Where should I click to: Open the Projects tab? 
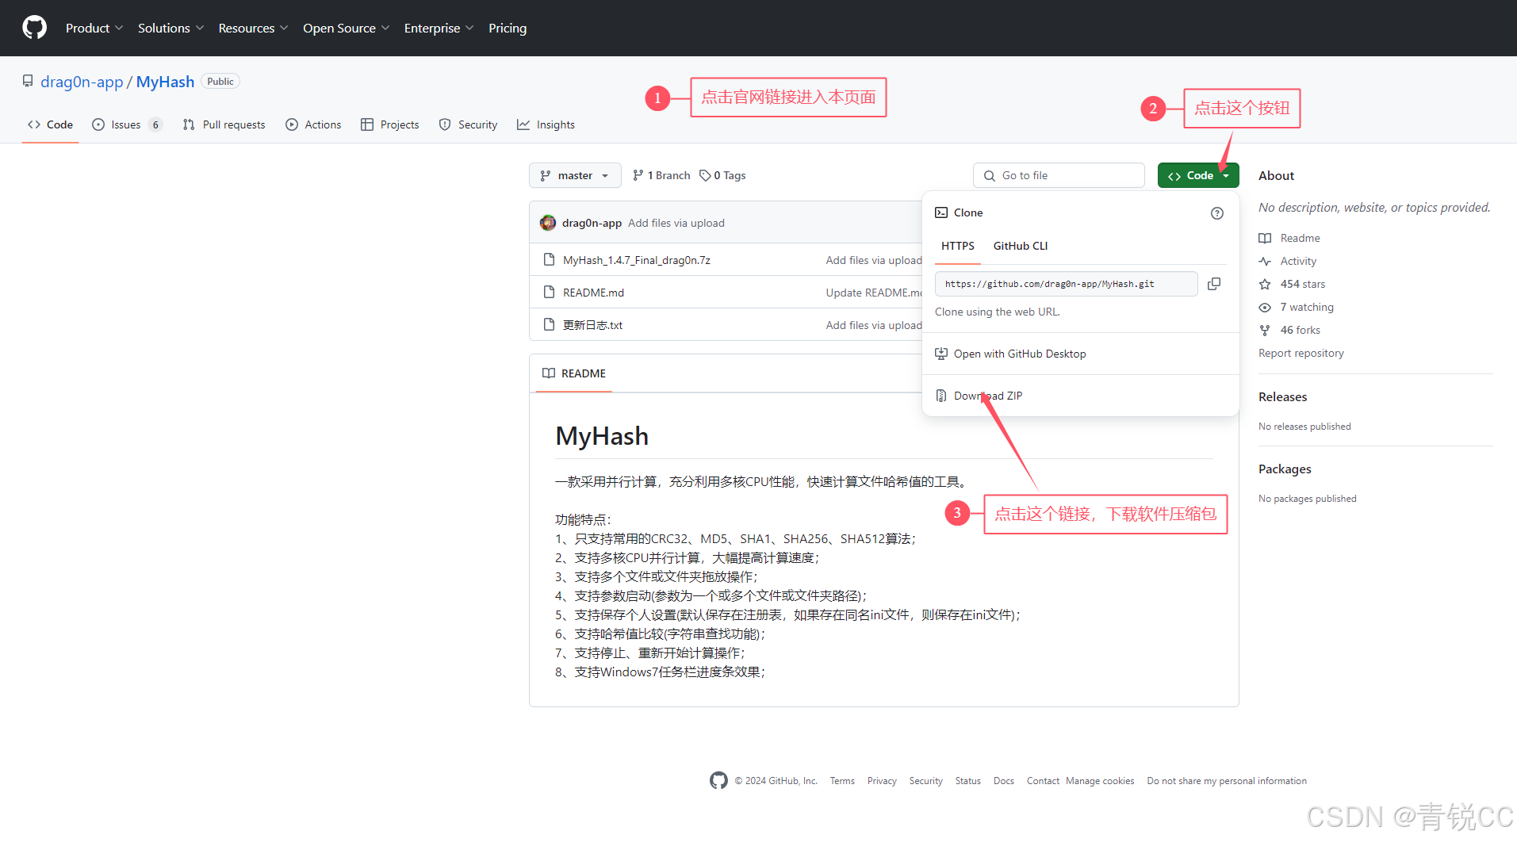[390, 124]
